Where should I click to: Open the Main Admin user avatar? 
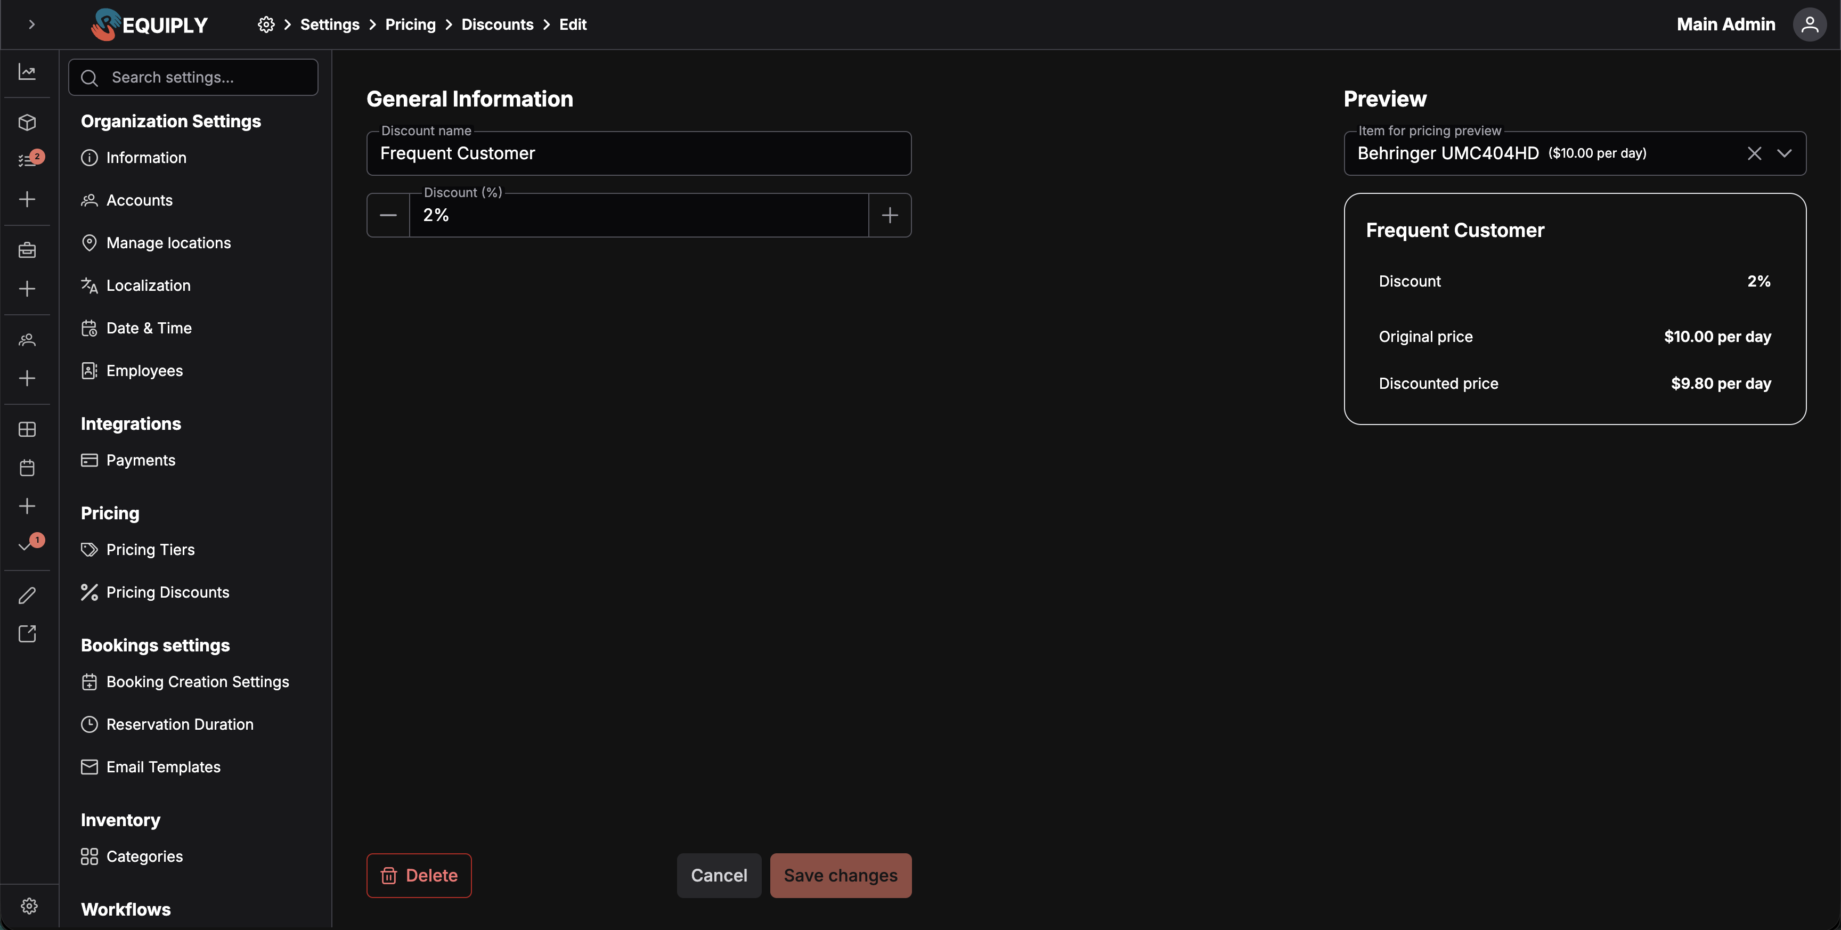pos(1810,25)
